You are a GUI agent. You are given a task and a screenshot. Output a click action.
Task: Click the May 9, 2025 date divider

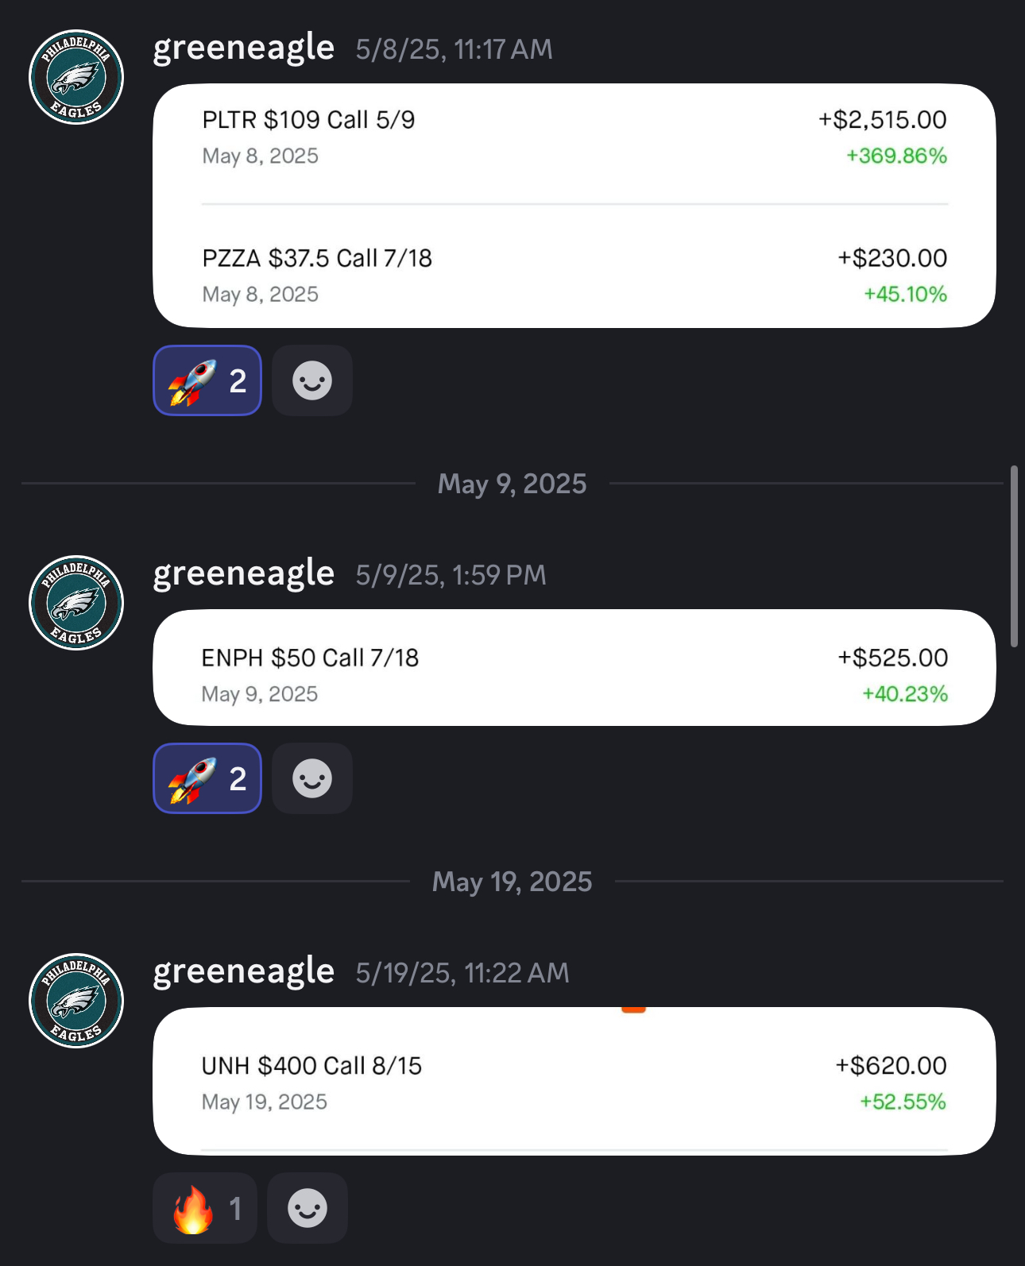(x=512, y=484)
